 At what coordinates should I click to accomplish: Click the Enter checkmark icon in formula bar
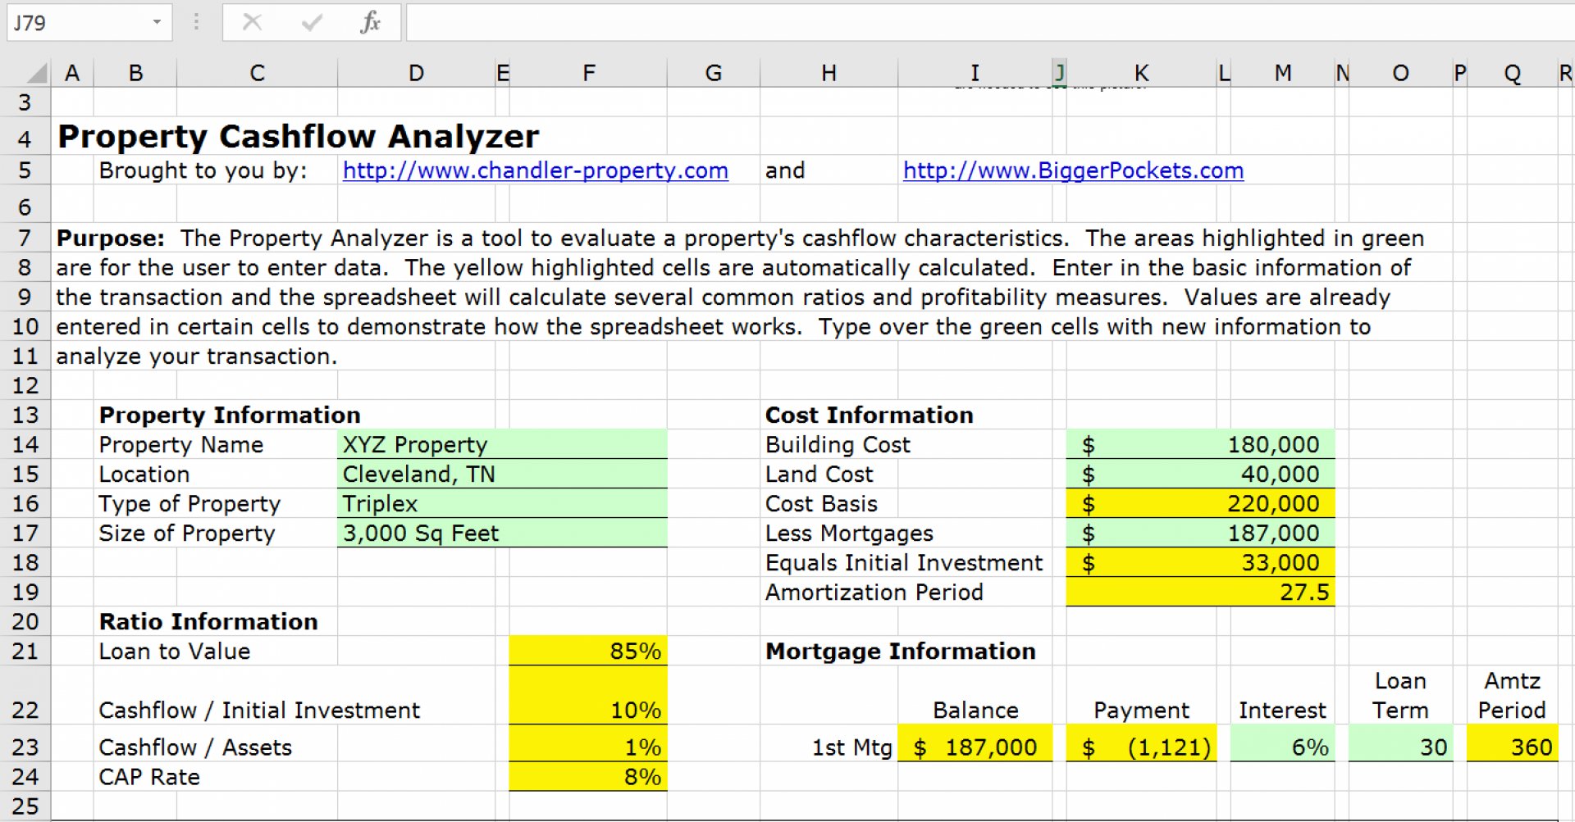point(312,22)
